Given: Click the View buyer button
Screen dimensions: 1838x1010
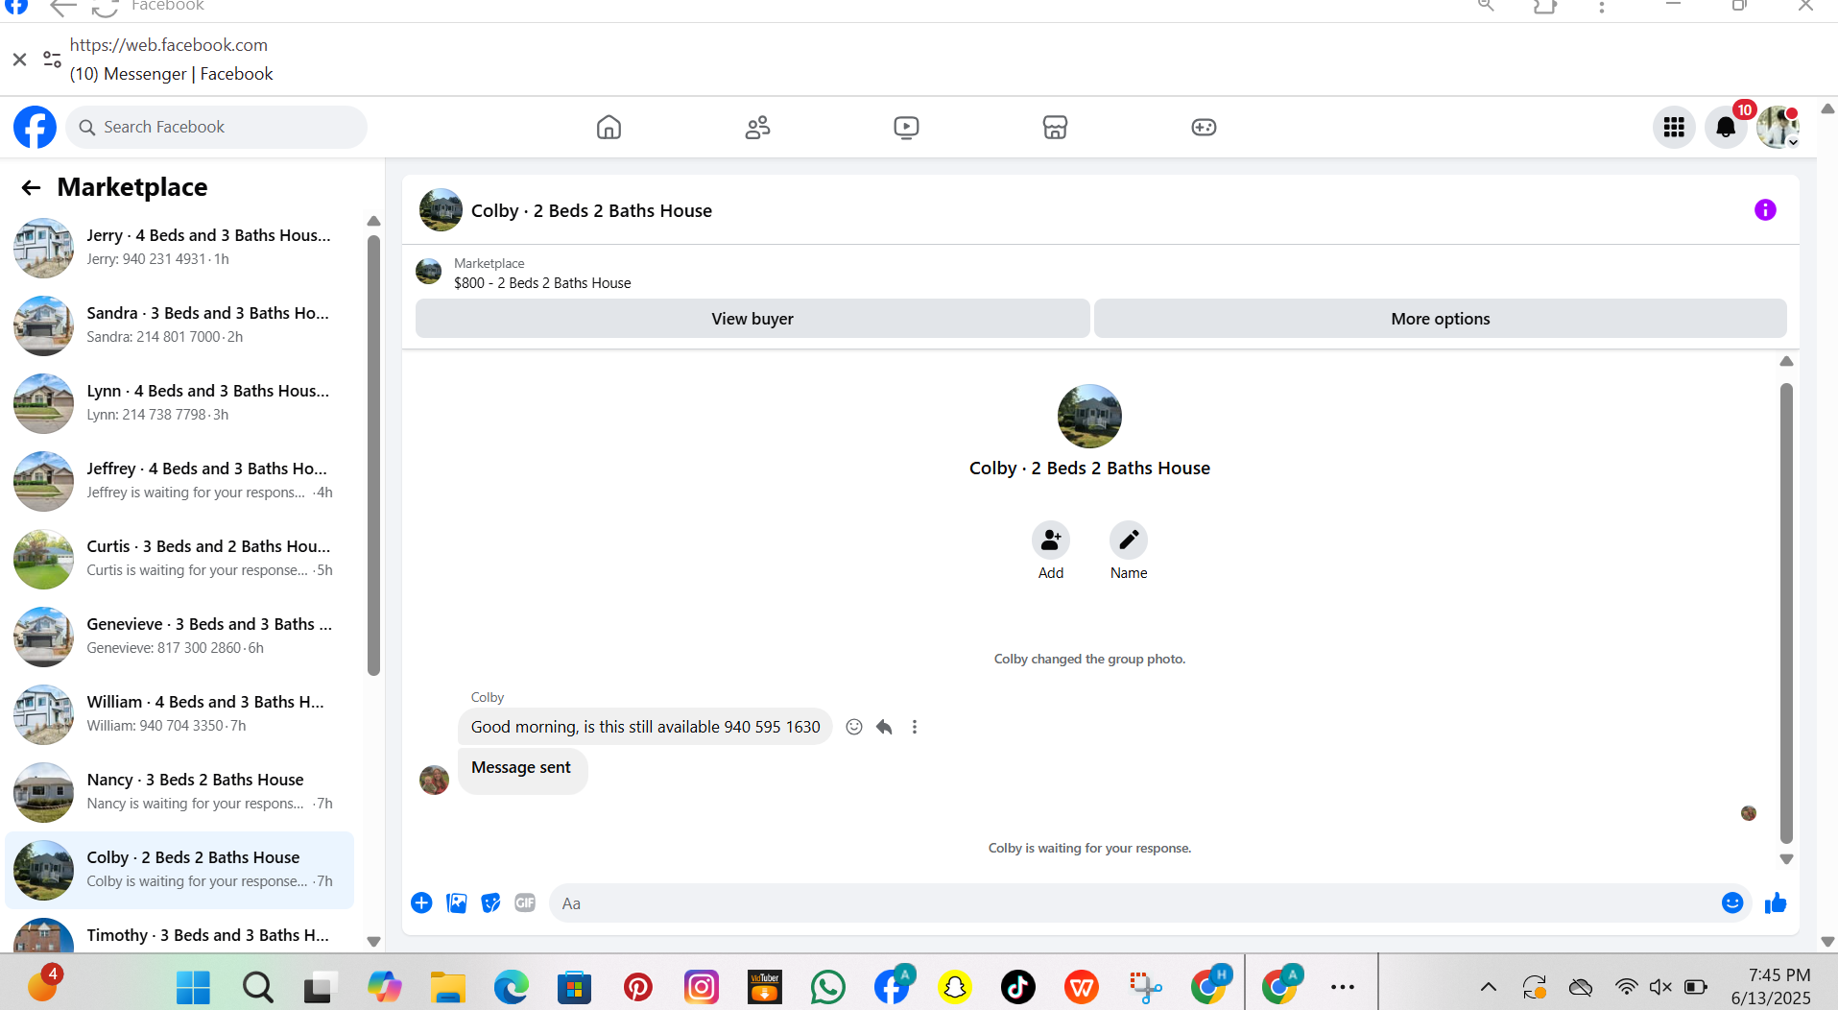Looking at the screenshot, I should point(752,318).
